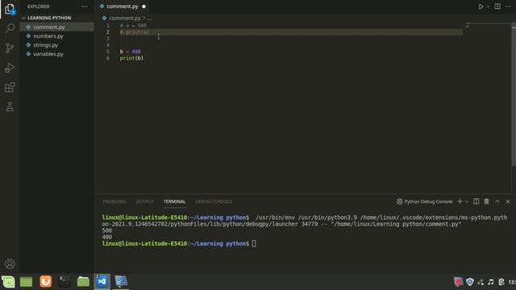
Task: Switch to the DEBUG CONSOLE tab
Action: [x=214, y=201]
